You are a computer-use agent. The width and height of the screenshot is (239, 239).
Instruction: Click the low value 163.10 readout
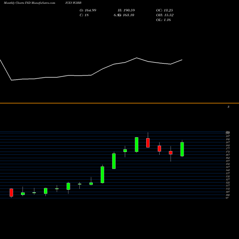[x=129, y=15]
